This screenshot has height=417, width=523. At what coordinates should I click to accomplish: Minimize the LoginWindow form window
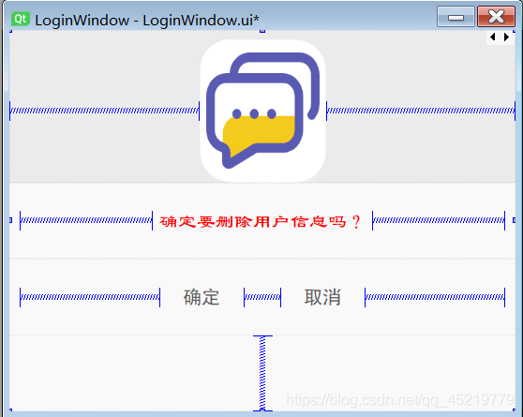click(x=456, y=17)
